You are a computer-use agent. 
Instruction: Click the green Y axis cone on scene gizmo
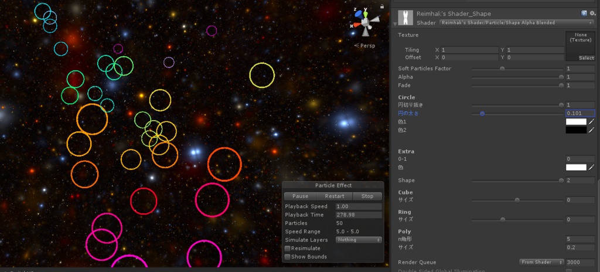pos(366,14)
